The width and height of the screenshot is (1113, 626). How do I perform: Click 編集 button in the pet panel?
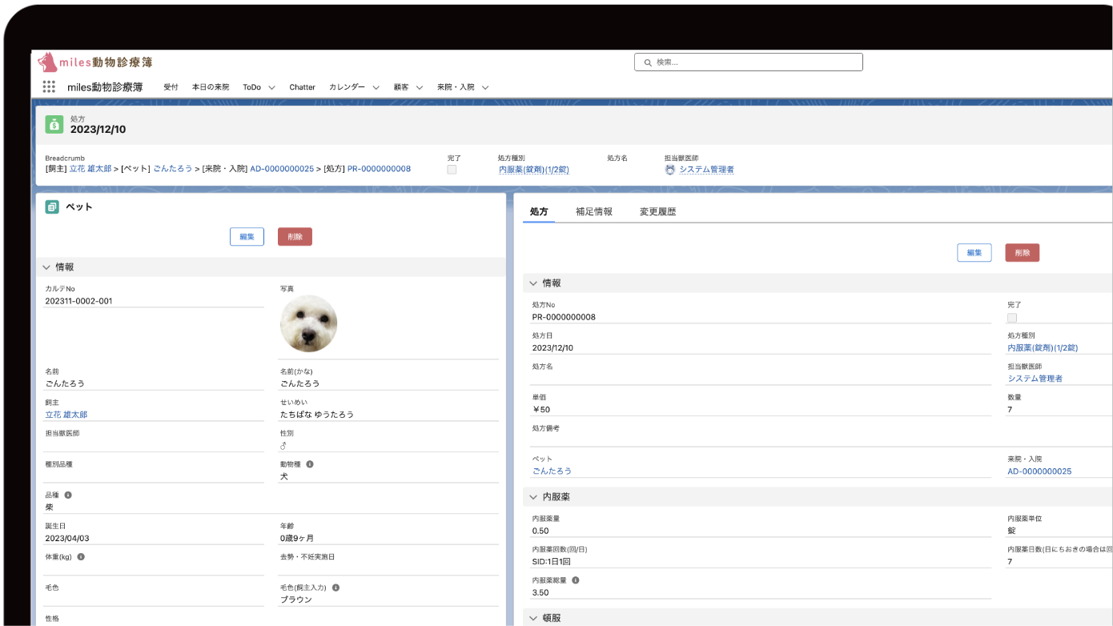pos(247,237)
